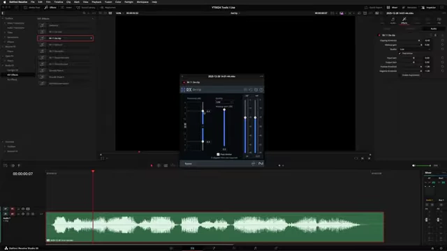Open the Apple menu
Viewport: 447px width, 251px height.
click(x=4, y=1)
